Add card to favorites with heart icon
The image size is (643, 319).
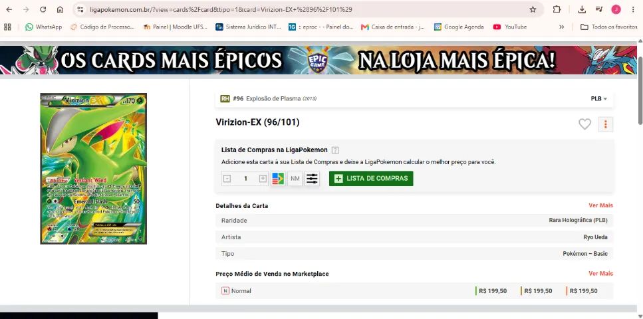point(584,124)
